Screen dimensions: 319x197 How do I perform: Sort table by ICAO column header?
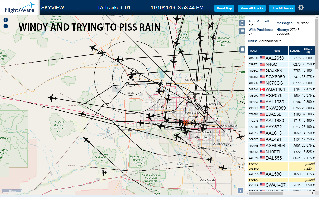(x=254, y=51)
